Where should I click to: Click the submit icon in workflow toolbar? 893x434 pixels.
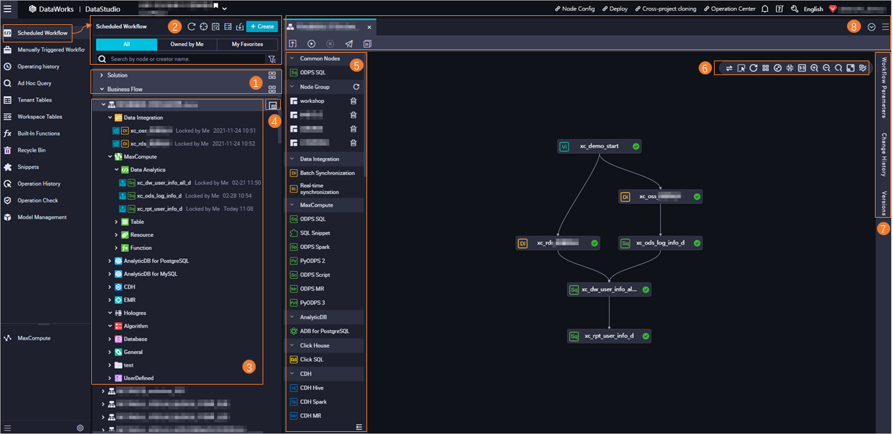(293, 44)
